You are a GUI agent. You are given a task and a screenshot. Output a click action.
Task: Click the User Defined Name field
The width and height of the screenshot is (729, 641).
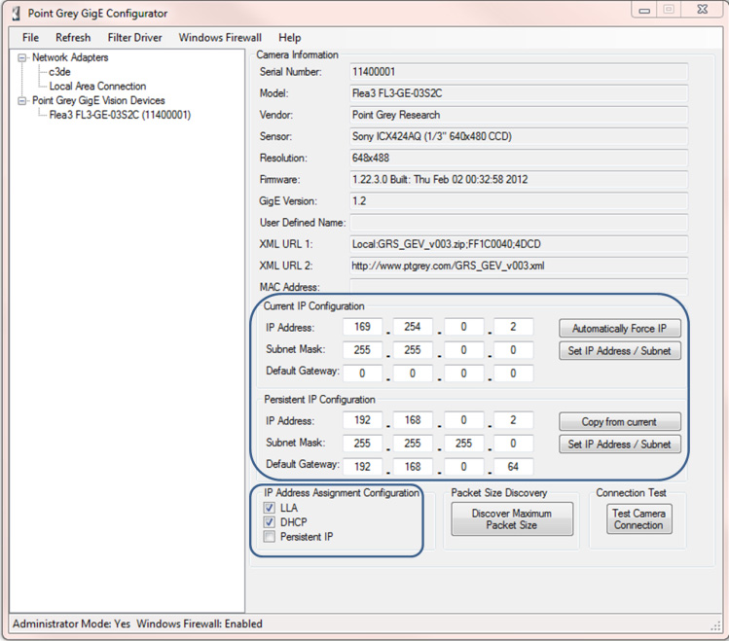(519, 223)
